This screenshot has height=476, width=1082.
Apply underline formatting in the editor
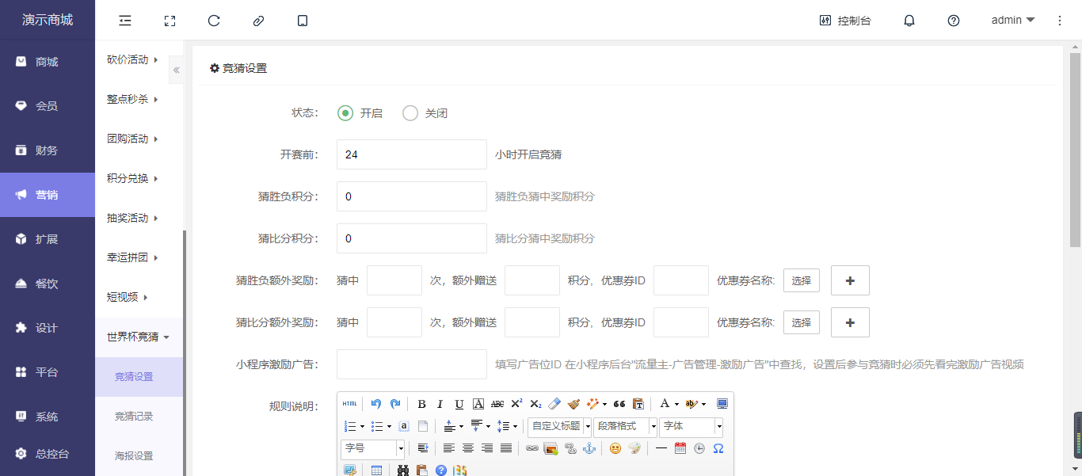[459, 404]
